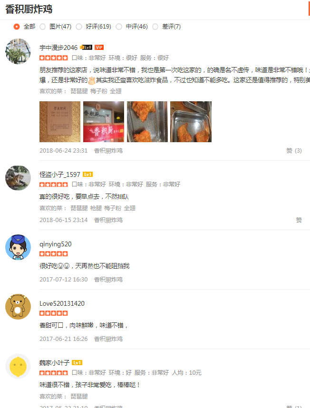Viewport: 310px width, 408px height.
Task: Click 香积厨炸鸡 link under qinying520's review
Action: coord(108,280)
